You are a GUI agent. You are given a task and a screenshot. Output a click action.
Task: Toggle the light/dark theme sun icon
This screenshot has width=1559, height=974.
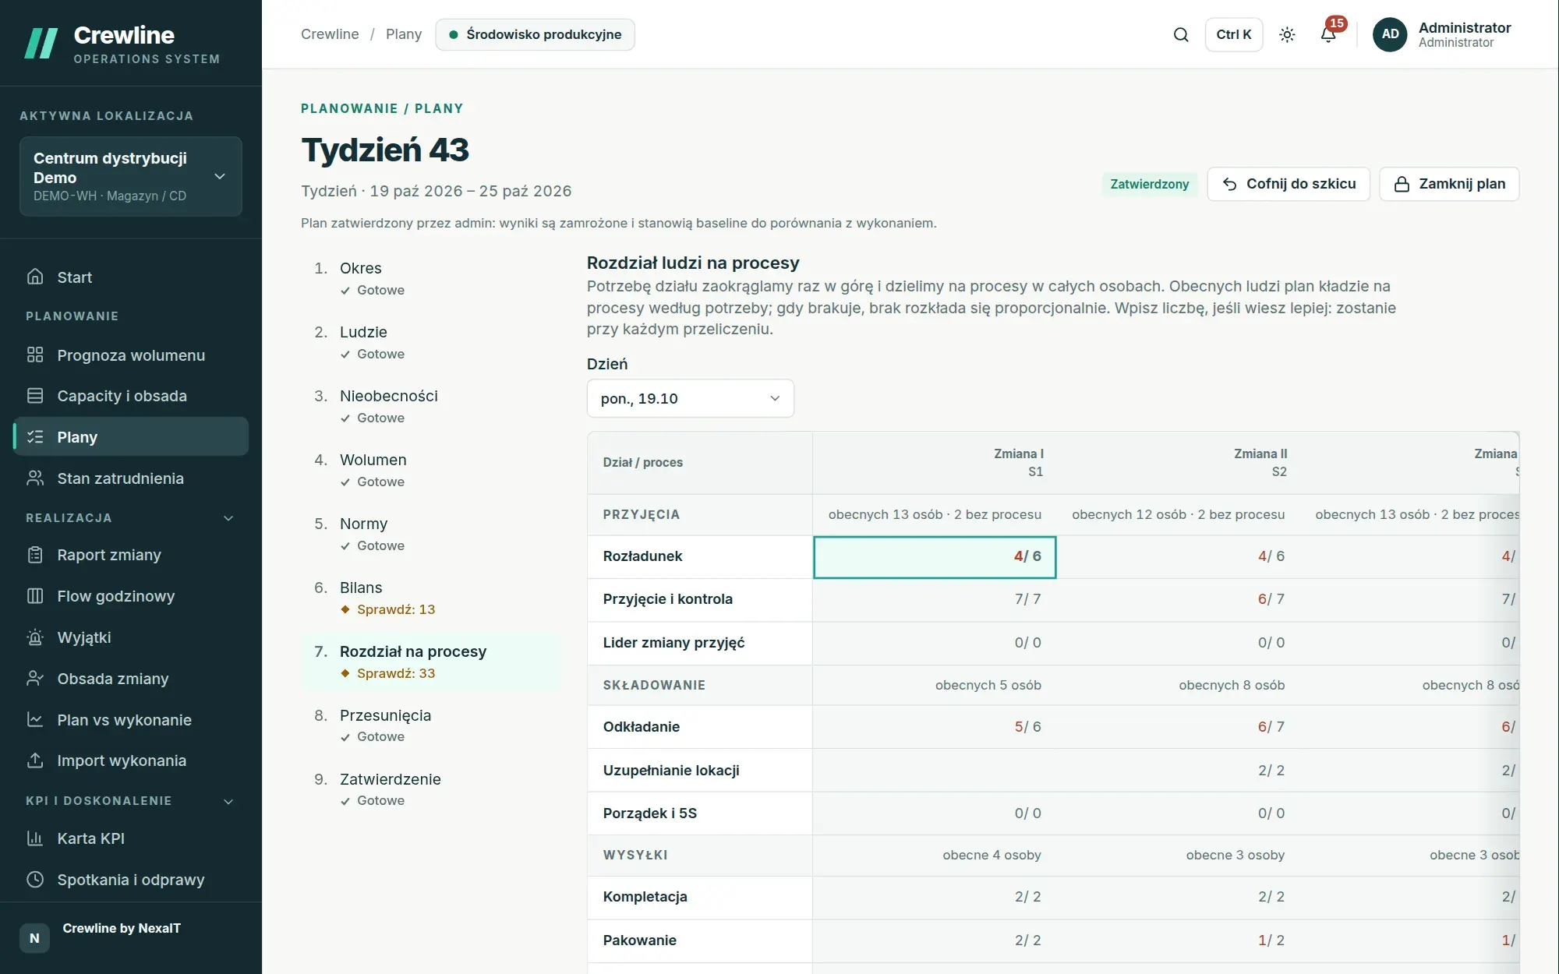coord(1287,34)
